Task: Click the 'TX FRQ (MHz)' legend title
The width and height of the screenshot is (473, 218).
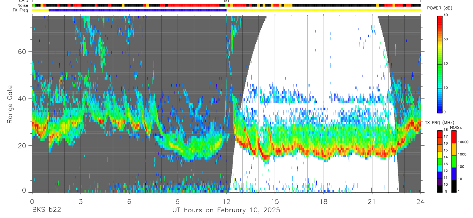Action: 439,123
